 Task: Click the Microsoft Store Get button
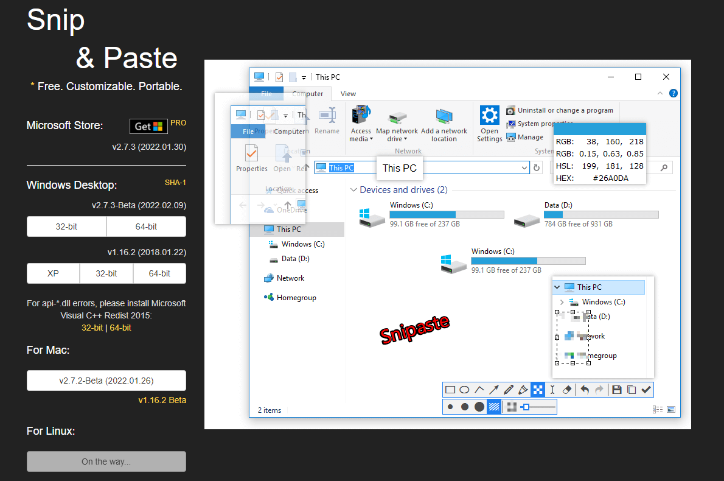click(148, 126)
